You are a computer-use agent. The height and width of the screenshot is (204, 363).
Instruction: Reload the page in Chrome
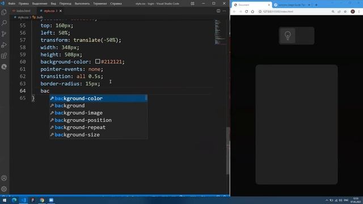pyautogui.click(x=246, y=11)
